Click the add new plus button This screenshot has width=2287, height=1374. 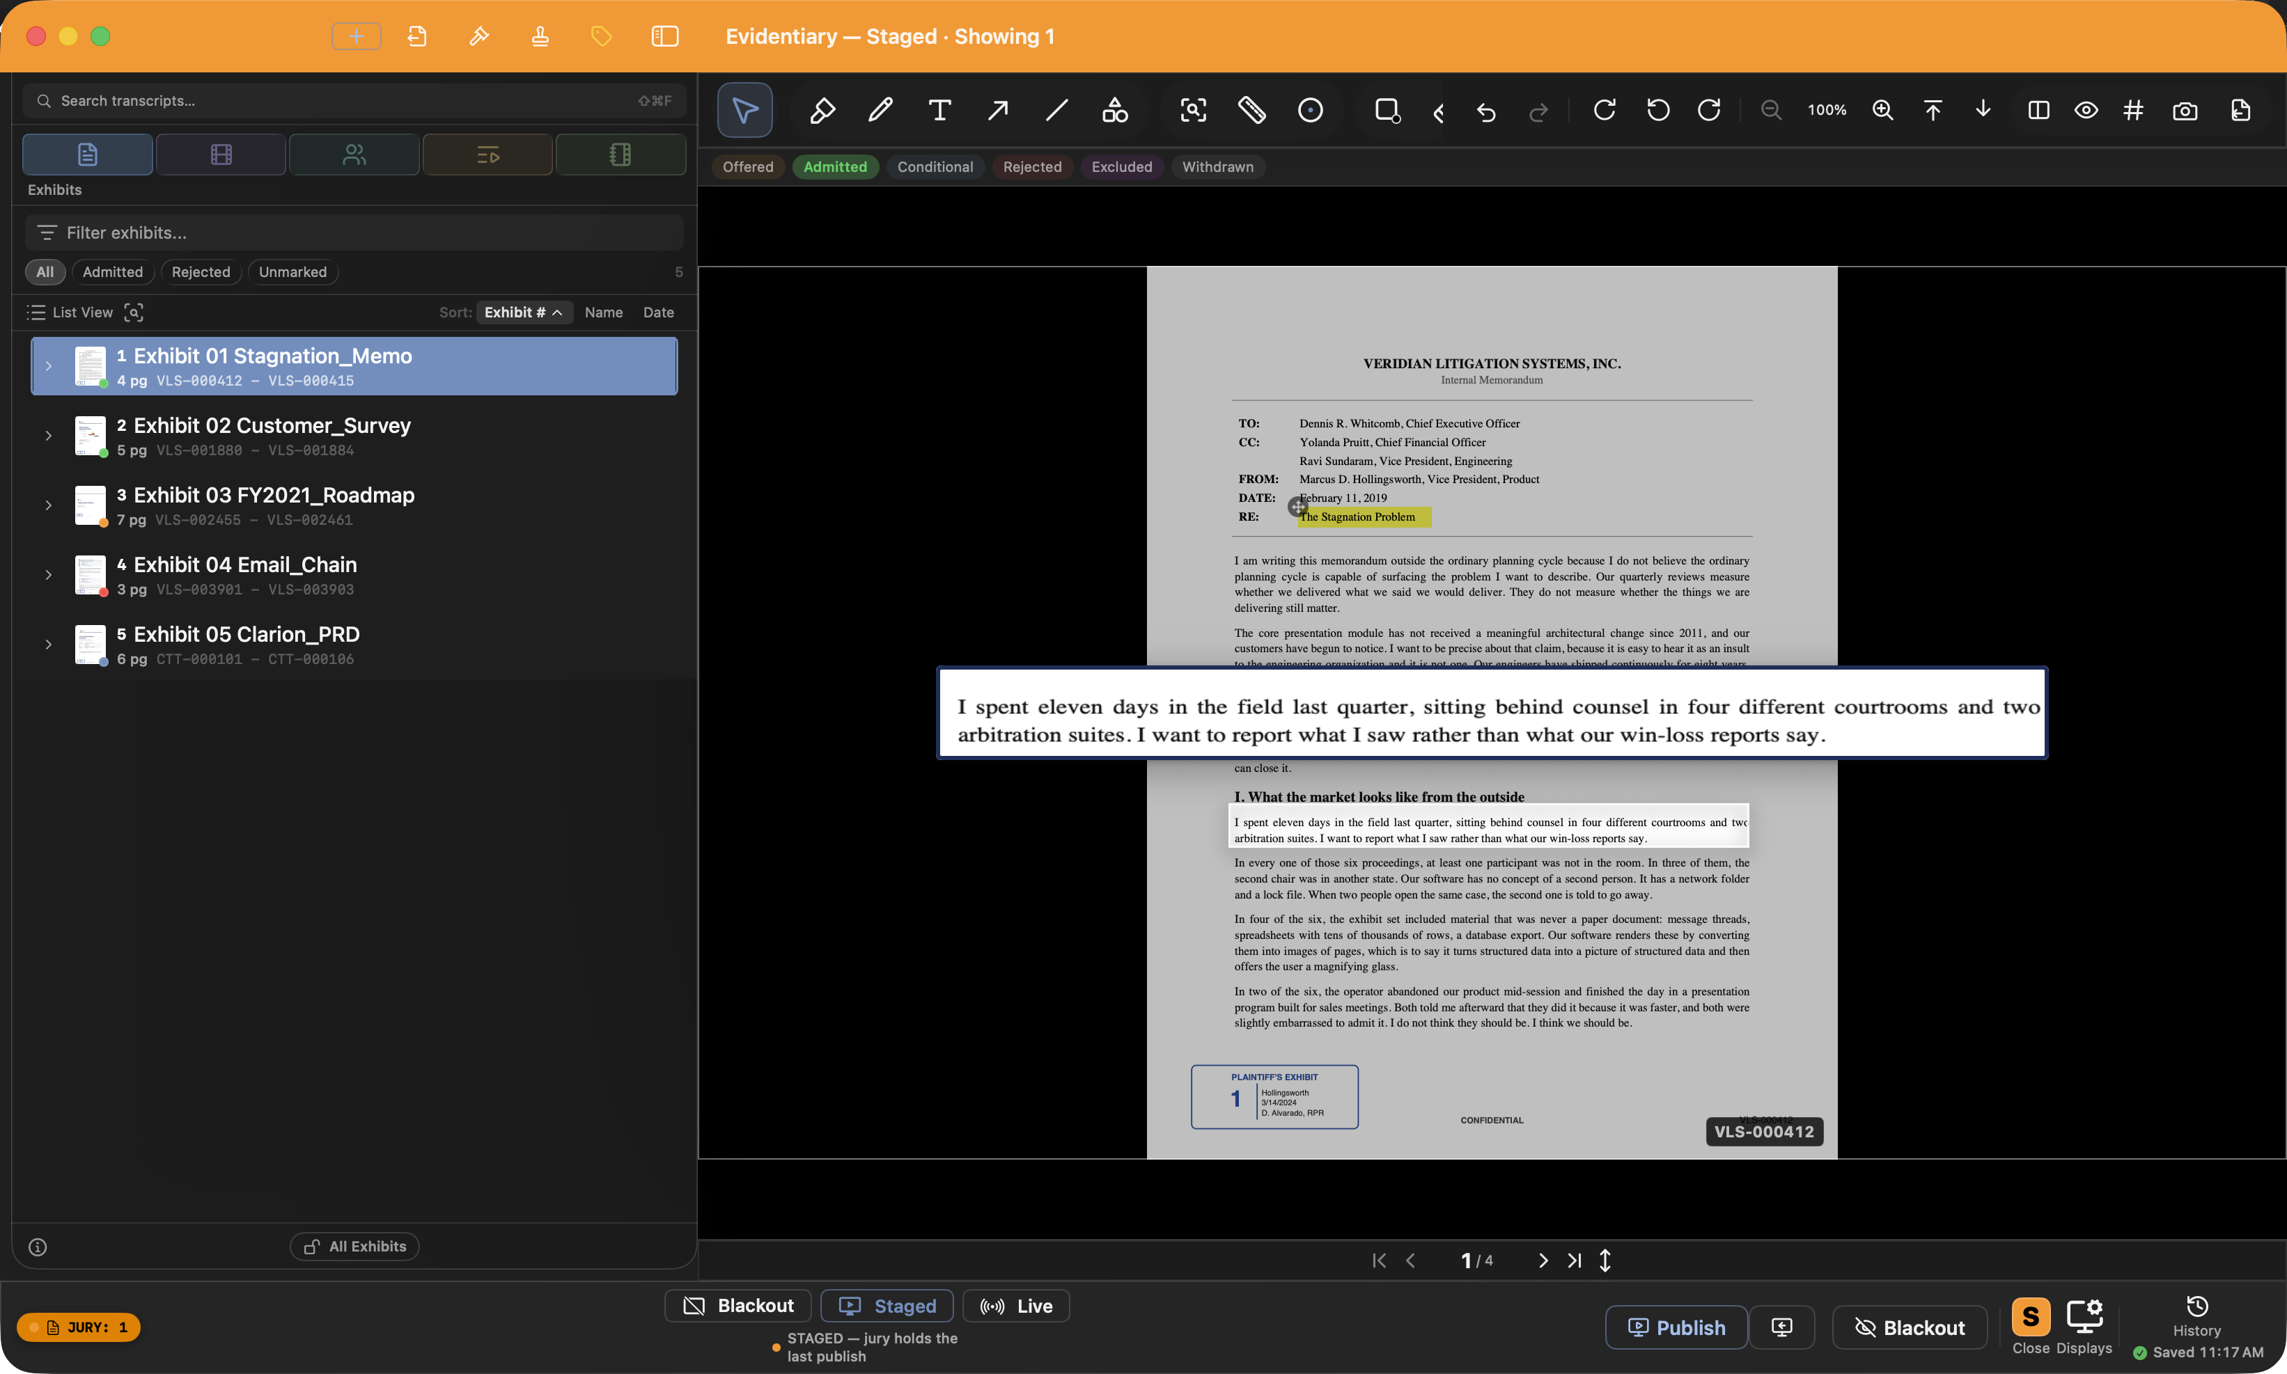pos(357,36)
